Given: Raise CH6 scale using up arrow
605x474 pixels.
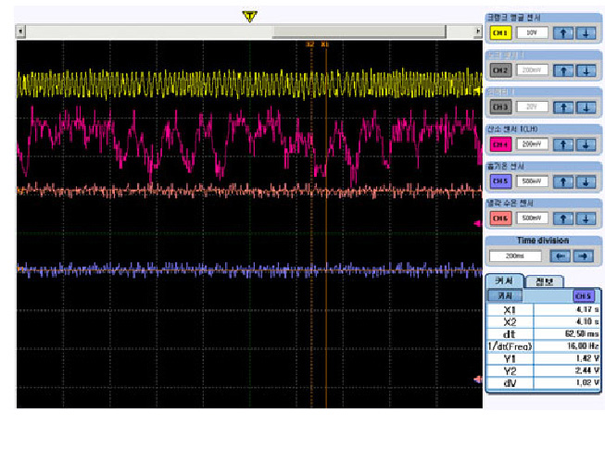Looking at the screenshot, I should click(563, 218).
